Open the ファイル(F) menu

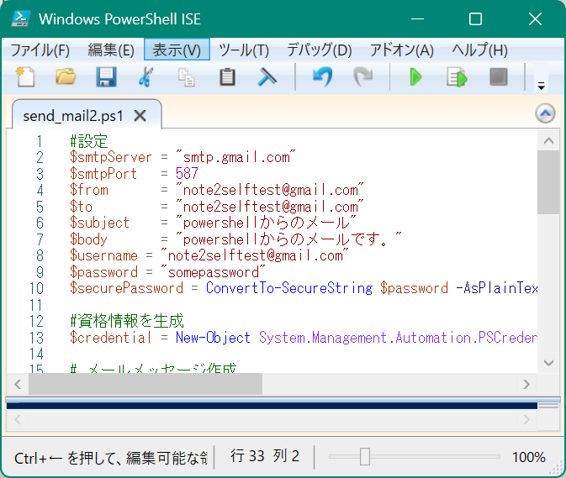[40, 50]
